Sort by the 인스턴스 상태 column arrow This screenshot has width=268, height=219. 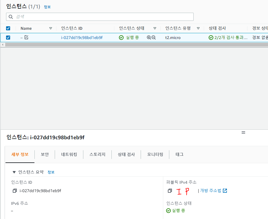pos(155,28)
